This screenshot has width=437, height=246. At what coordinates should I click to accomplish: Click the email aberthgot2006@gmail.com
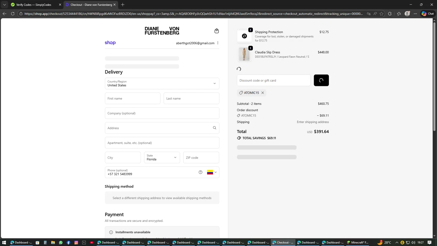(195, 43)
